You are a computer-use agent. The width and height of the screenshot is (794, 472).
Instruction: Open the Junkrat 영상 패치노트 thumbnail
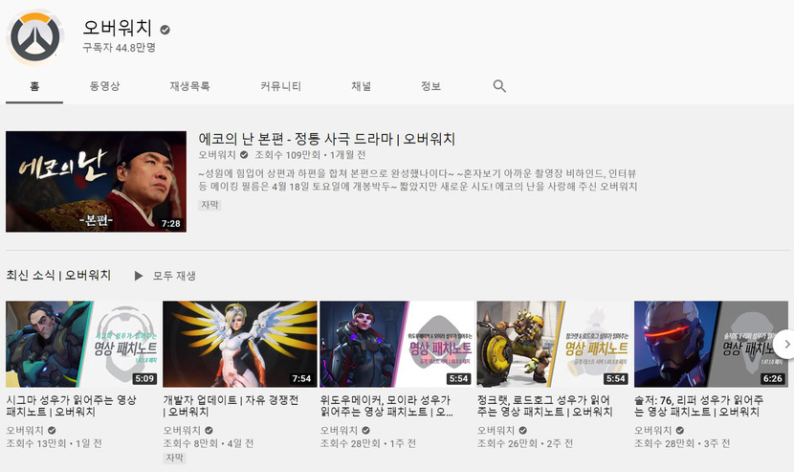(x=554, y=345)
